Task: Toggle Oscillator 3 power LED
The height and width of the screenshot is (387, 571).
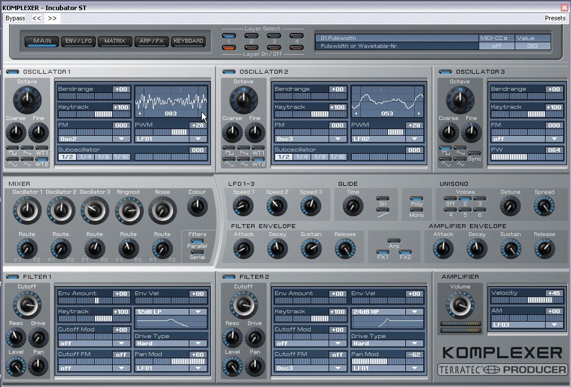Action: click(445, 72)
